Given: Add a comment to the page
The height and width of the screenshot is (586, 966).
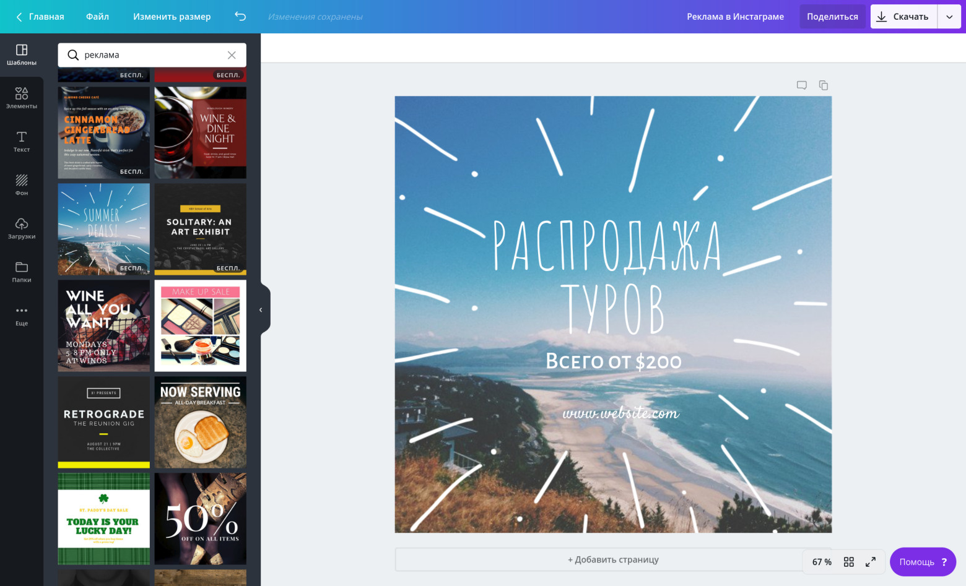Looking at the screenshot, I should tap(802, 85).
